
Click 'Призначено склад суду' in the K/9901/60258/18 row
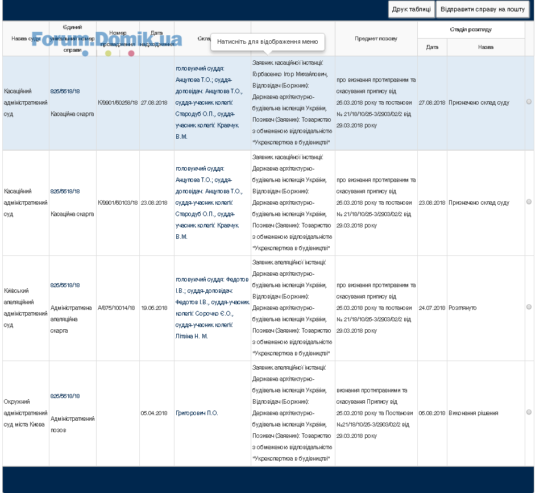[x=479, y=103]
